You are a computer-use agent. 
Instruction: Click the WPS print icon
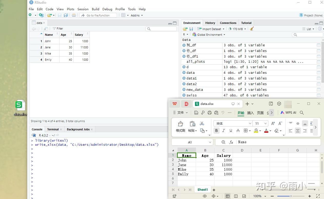click(210, 113)
